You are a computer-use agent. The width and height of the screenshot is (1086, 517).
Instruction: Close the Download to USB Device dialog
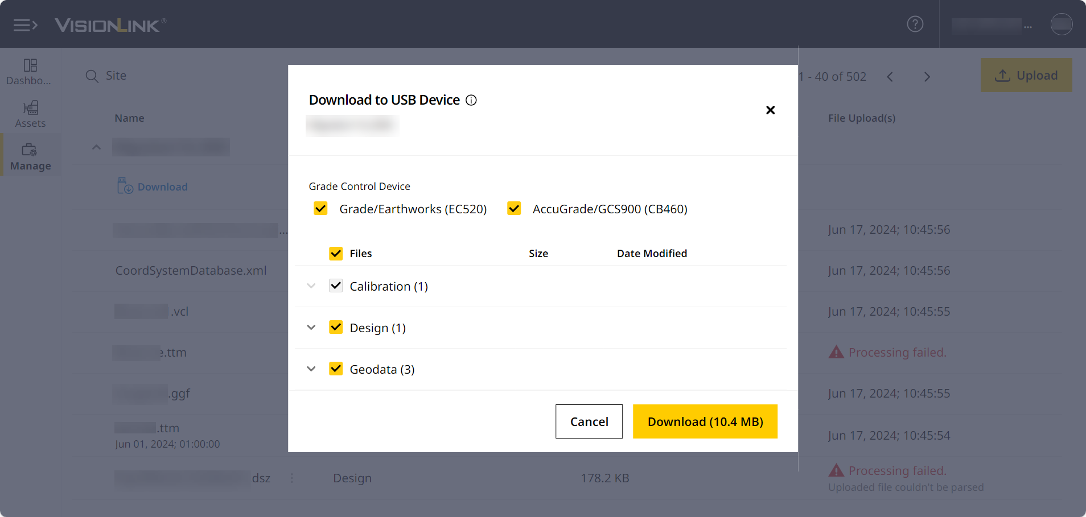[771, 110]
